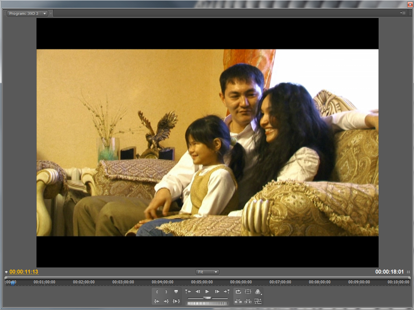Click ruler mark 00:06:00:00

(x=241, y=282)
